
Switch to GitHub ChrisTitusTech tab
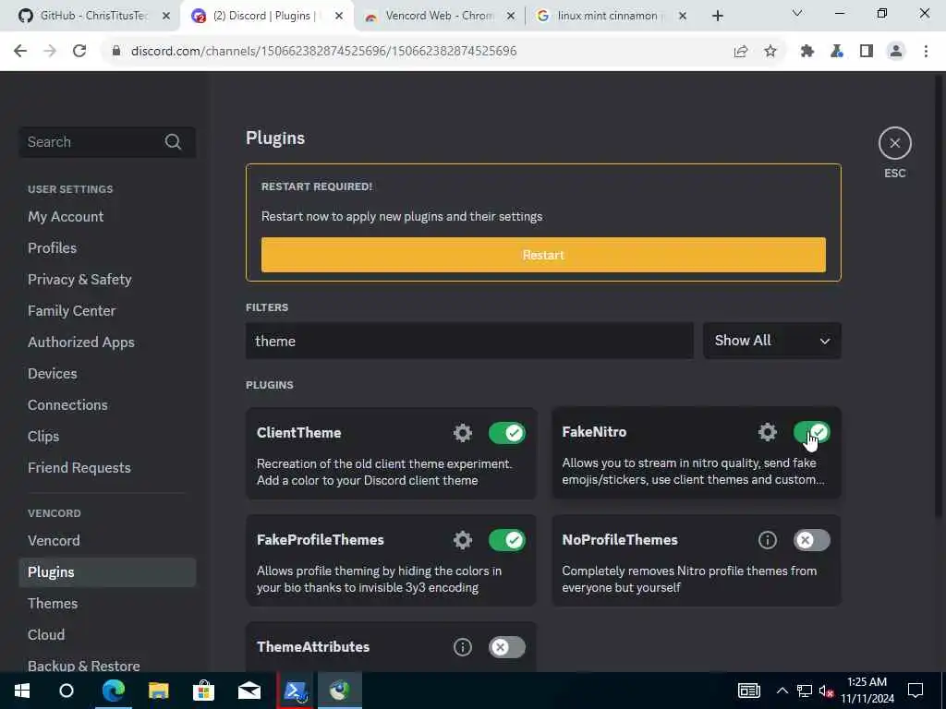92,16
